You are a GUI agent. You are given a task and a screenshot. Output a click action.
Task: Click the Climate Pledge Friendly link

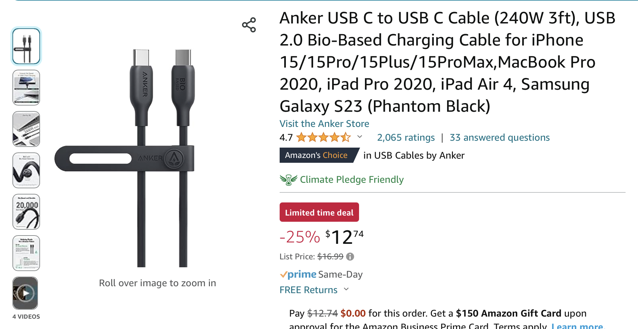pyautogui.click(x=351, y=180)
